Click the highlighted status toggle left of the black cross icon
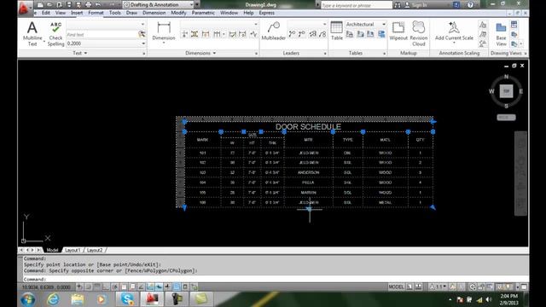 pyautogui.click(x=159, y=287)
